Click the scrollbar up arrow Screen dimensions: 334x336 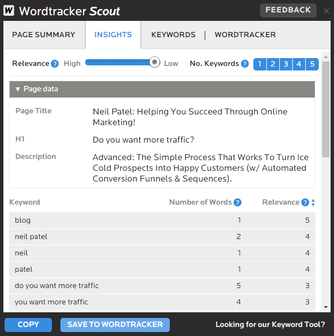coord(326,57)
